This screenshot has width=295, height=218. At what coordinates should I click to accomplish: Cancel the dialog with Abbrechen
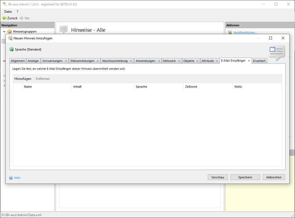click(x=274, y=177)
